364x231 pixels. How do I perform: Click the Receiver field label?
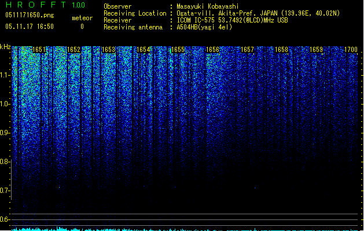pos(117,20)
